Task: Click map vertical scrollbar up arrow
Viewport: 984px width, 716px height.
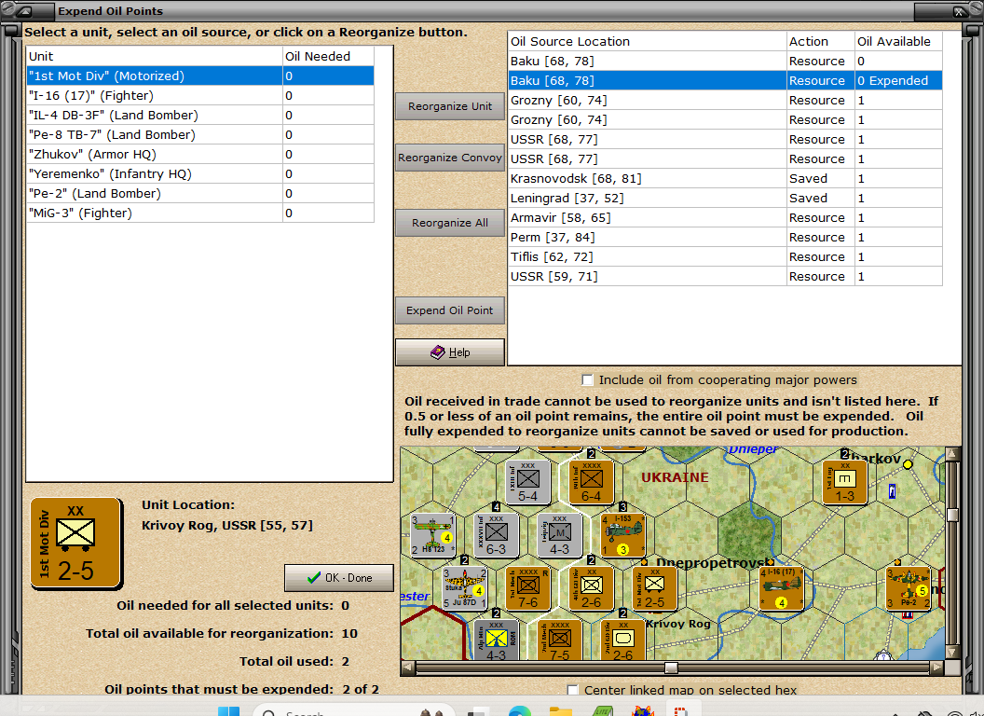Action: 952,453
